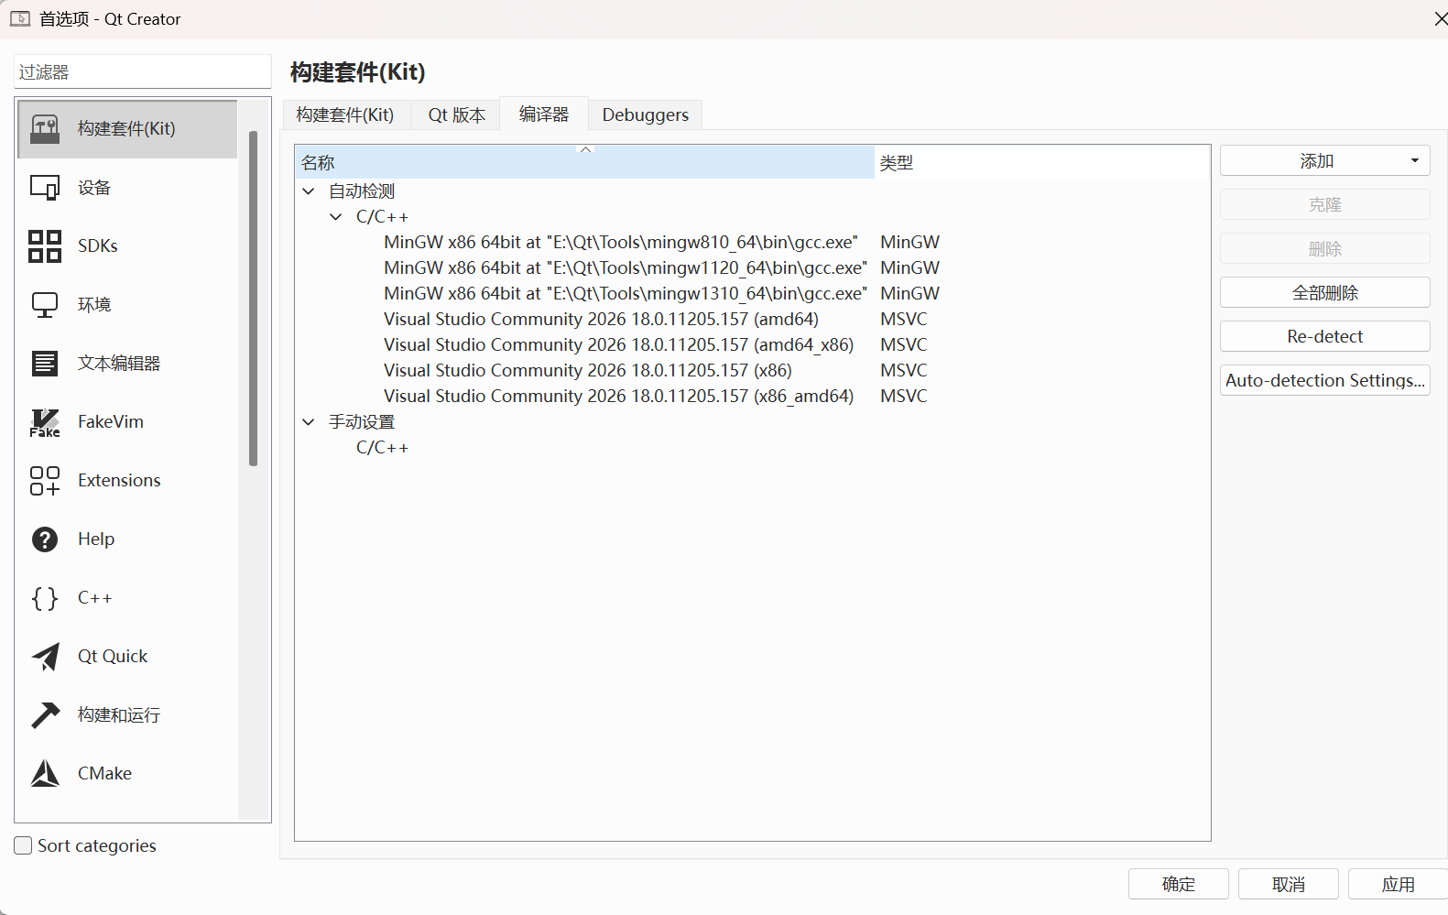
Task: Collapse the 自动检测 tree group
Action: pos(309,191)
